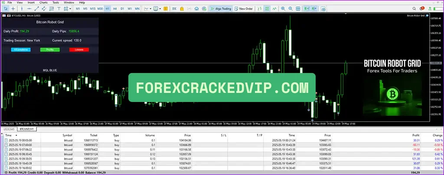Screen dimensions: 444x175
Task: Toggle chart shift
Action: [x=314, y=9]
